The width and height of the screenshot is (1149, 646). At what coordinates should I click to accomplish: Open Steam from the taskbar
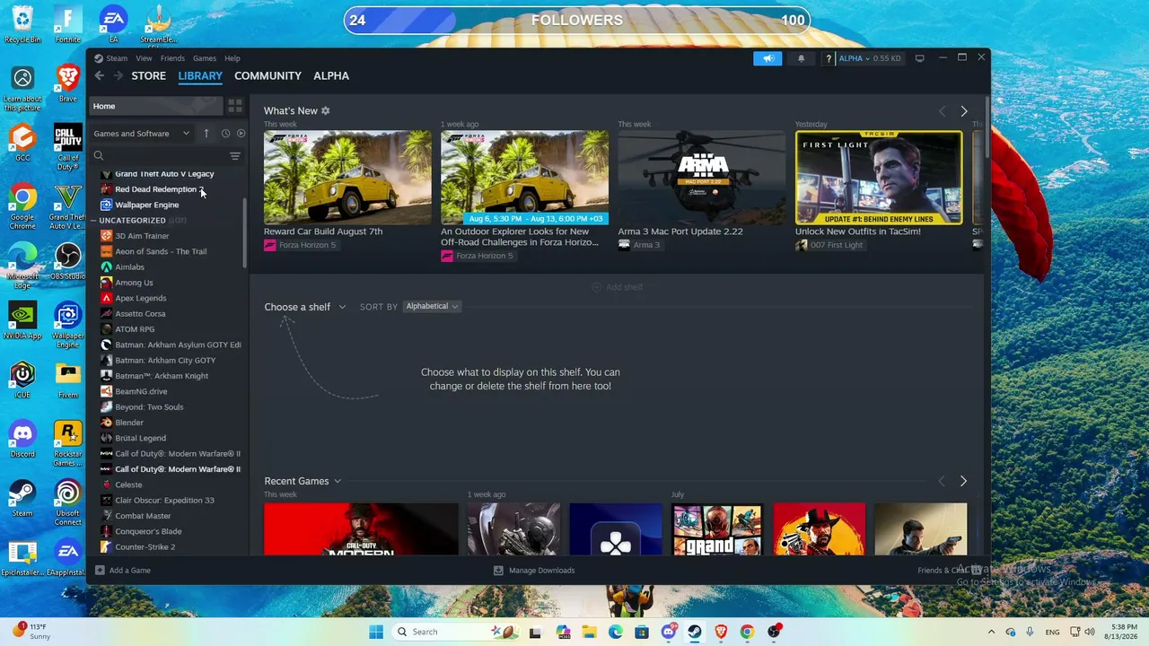(695, 632)
